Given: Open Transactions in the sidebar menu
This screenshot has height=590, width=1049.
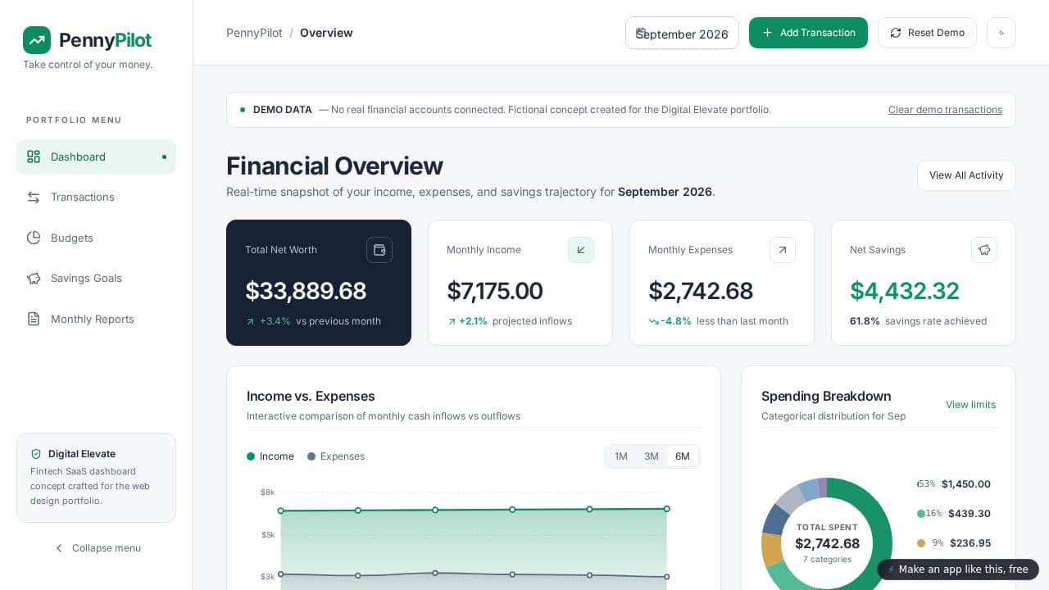Looking at the screenshot, I should [x=96, y=197].
